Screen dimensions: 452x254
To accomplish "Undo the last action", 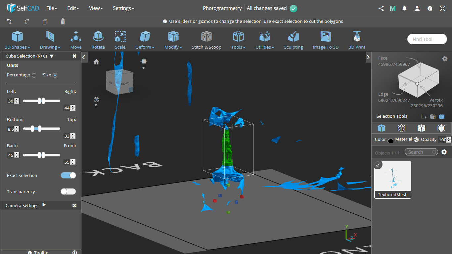I will pos(9,21).
